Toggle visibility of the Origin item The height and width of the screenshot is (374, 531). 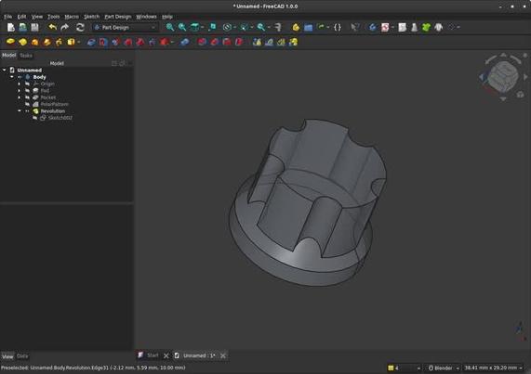27,84
